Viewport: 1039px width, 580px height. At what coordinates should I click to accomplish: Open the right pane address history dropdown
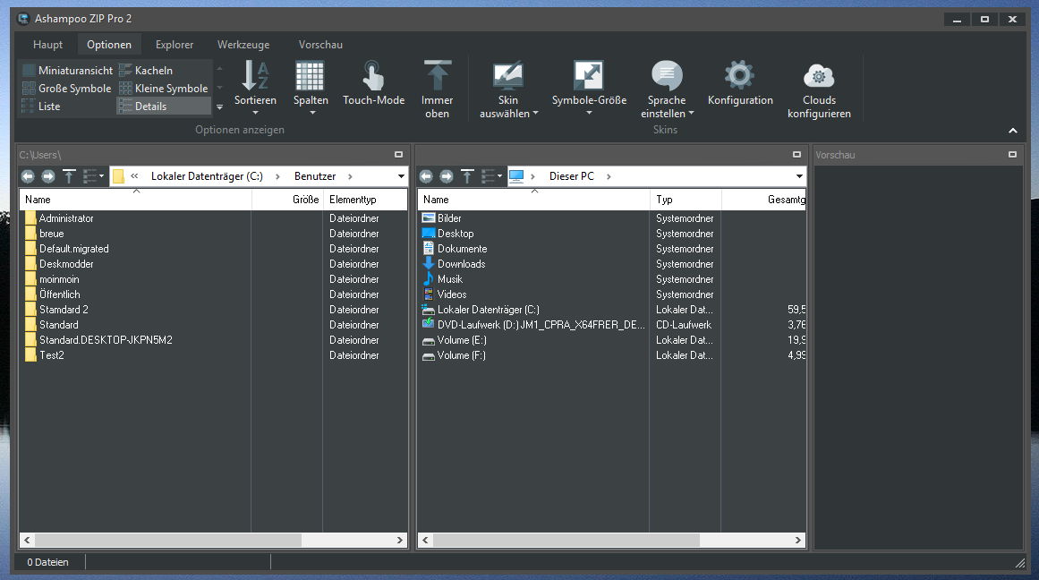pyautogui.click(x=799, y=176)
